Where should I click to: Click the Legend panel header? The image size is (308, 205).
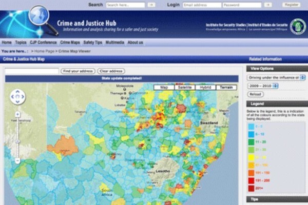277,104
